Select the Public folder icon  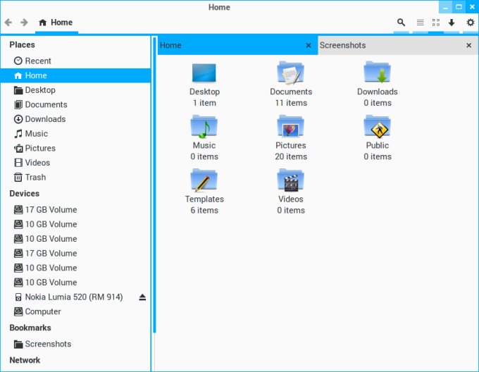click(x=378, y=126)
